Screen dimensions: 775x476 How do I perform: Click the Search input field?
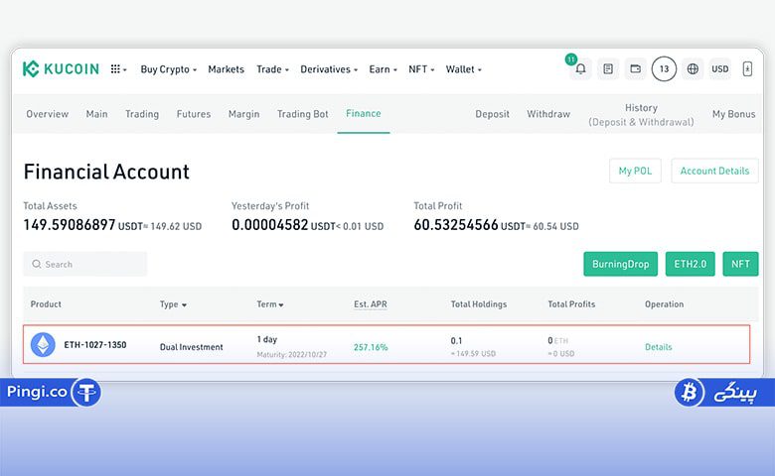[85, 264]
